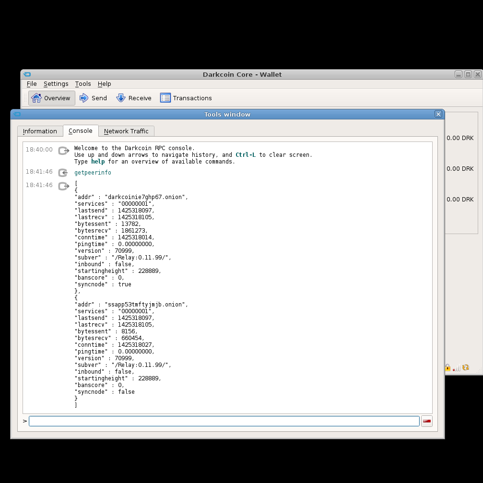The height and width of the screenshot is (483, 483).
Task: Click the 18:40:00 timestamp
Action: click(39, 149)
